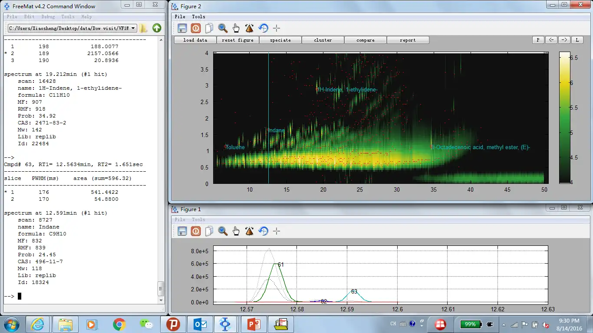Click the 9-Octadecenoic acid methyl ester label
The height and width of the screenshot is (333, 593).
click(481, 147)
